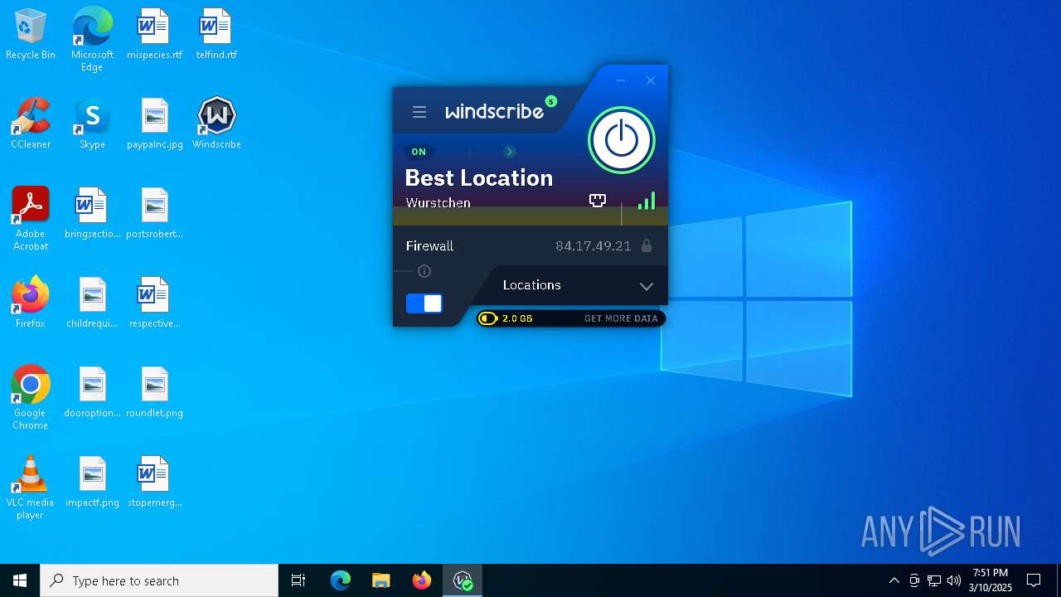Select the Google Chrome desktop shortcut
This screenshot has height=597, width=1061.
[31, 398]
